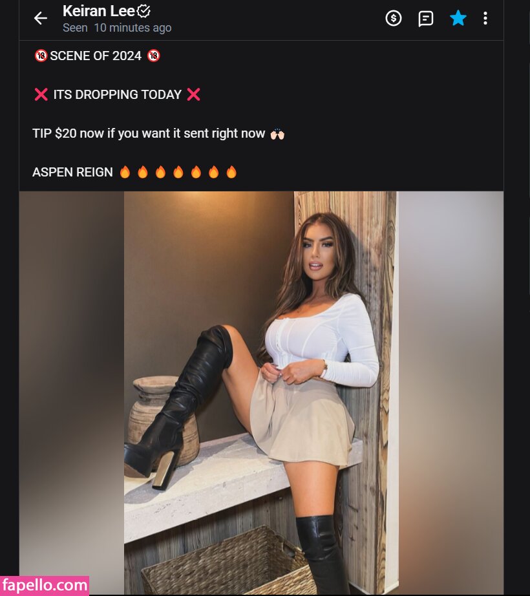The image size is (530, 596).
Task: Click the verified badge beside Keiran Lee
Action: click(143, 12)
